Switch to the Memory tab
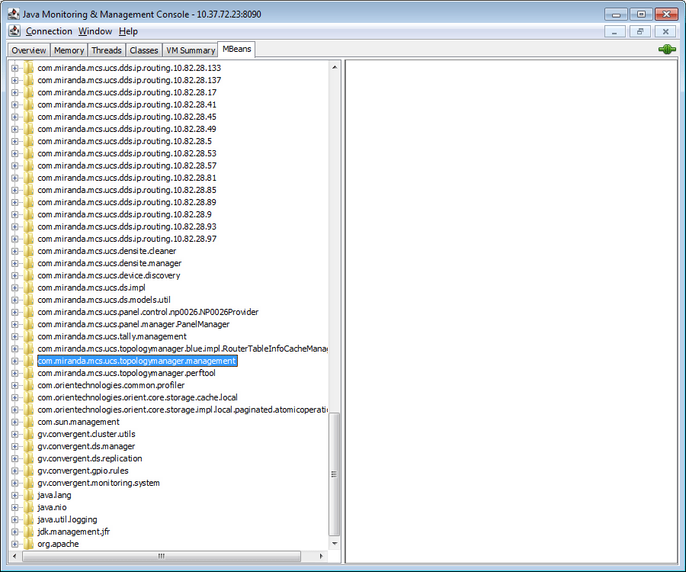Viewport: 686px width, 572px height. [x=69, y=50]
